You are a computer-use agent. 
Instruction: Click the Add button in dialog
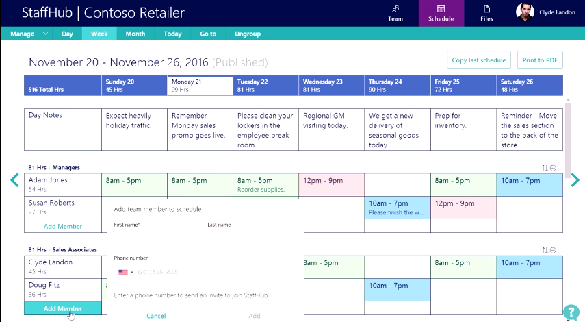(x=255, y=316)
